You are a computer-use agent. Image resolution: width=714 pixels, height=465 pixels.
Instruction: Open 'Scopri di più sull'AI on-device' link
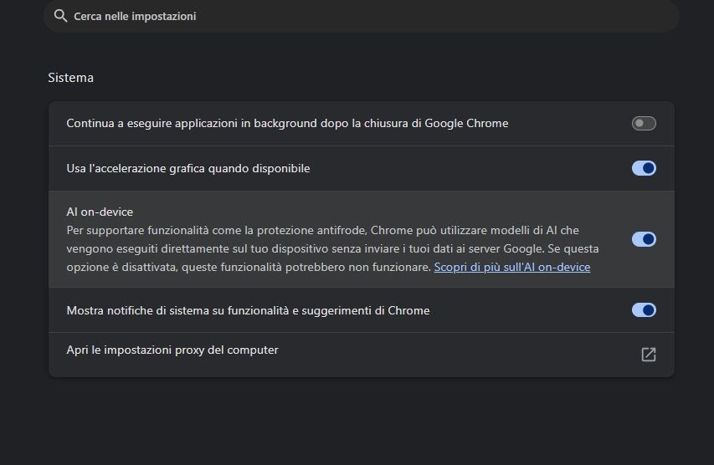coord(511,267)
